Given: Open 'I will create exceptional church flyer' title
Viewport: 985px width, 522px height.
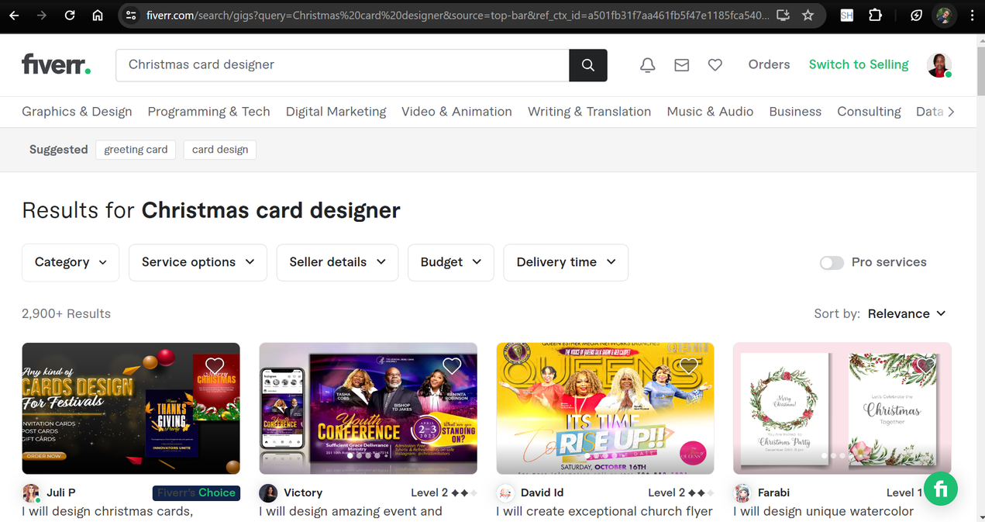Looking at the screenshot, I should (x=604, y=512).
